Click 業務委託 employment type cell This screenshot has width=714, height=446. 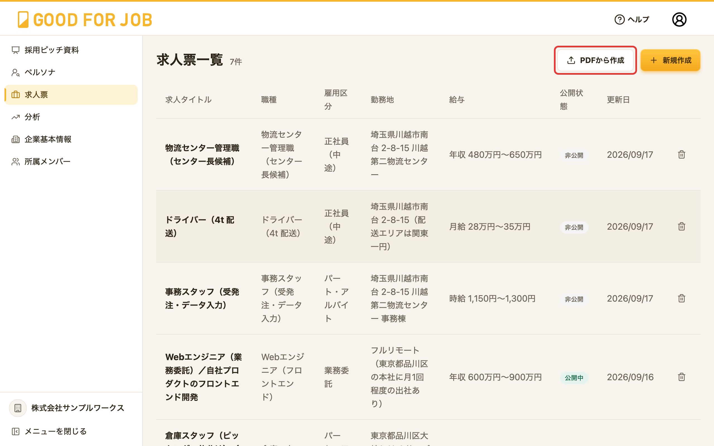click(336, 377)
